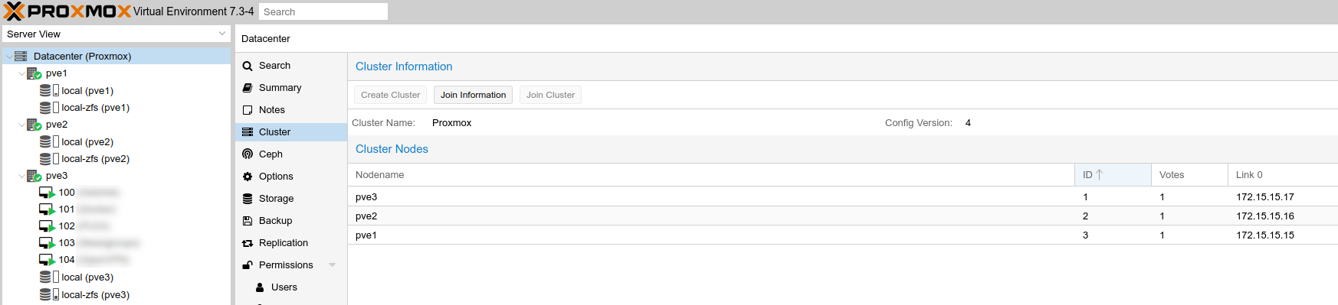Collapse the pve3 node tree
1338x305 pixels.
[x=21, y=176]
